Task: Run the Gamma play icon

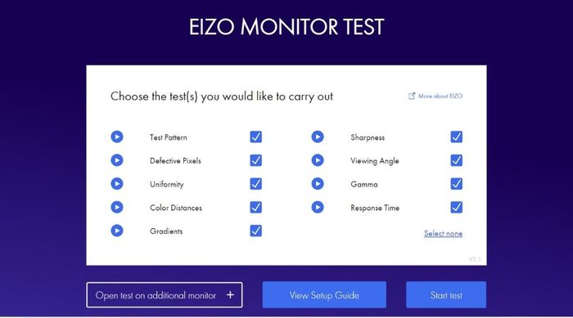Action: 318,184
